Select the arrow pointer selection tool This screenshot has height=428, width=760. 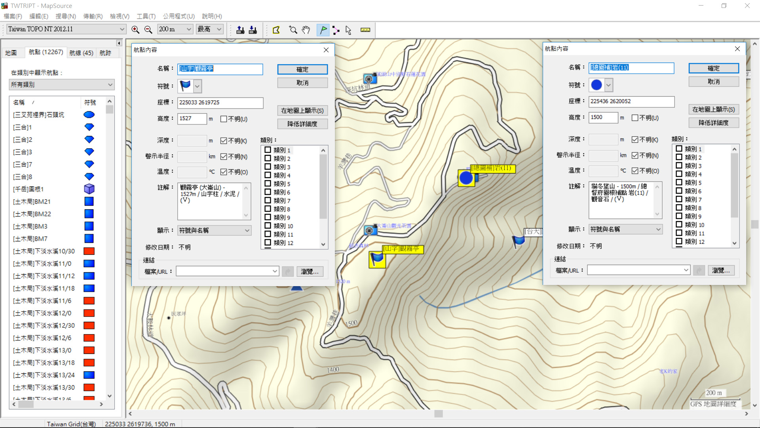pos(348,30)
